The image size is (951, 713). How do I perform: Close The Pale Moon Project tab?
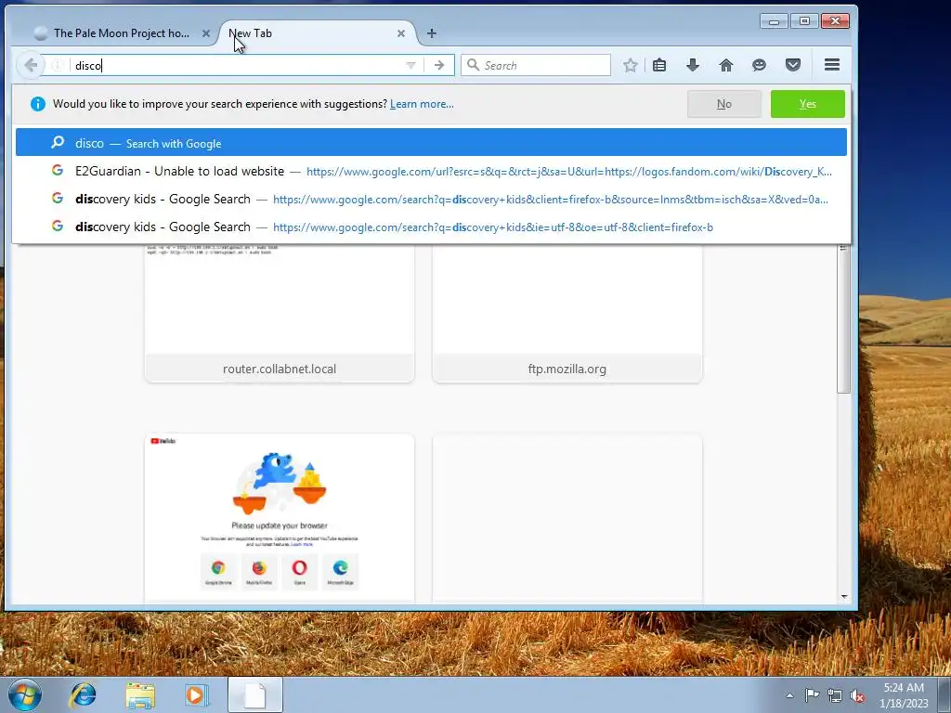(x=205, y=33)
